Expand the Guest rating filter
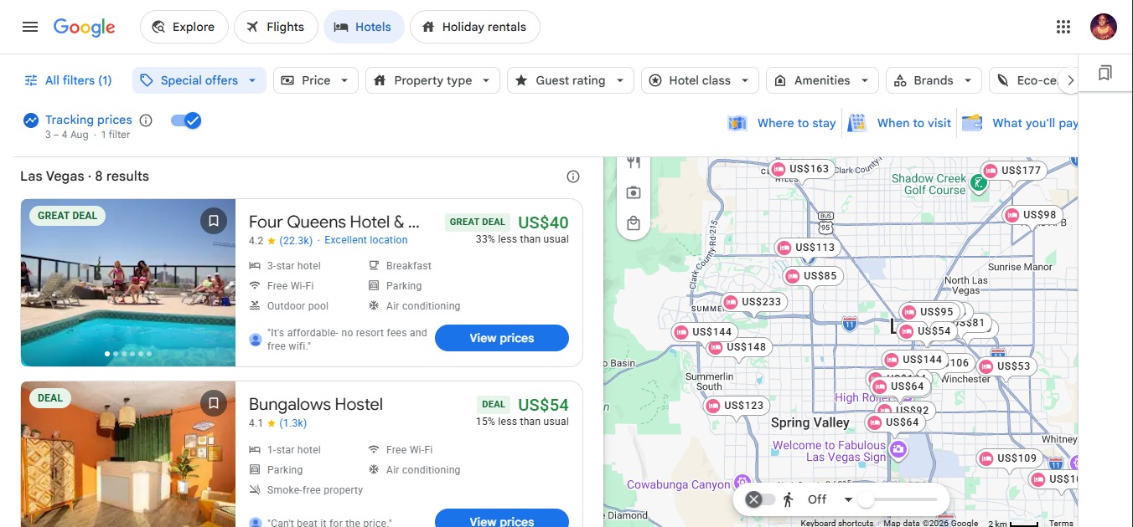This screenshot has height=527, width=1133. point(571,80)
